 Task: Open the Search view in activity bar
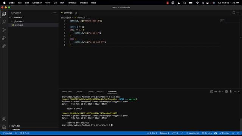point(4,22)
